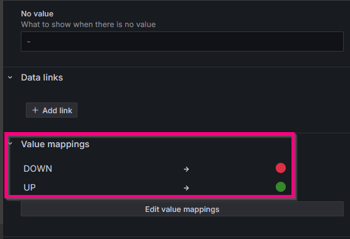Open the Edit value mappings button
The image size is (350, 239).
tap(182, 209)
